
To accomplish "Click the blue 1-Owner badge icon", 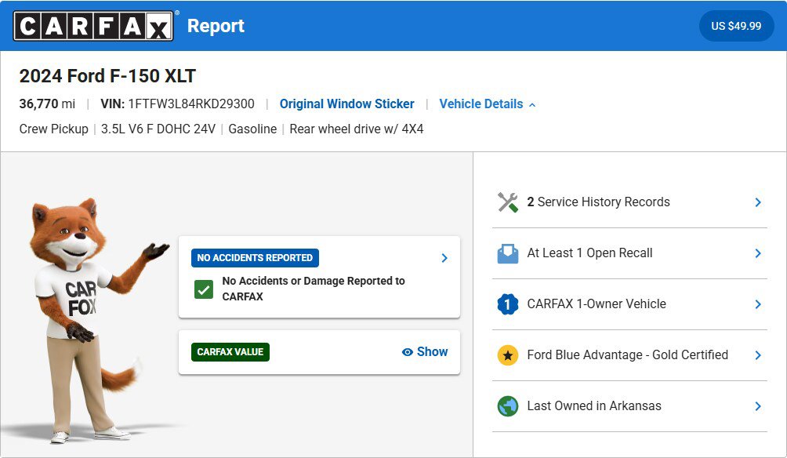I will (507, 304).
